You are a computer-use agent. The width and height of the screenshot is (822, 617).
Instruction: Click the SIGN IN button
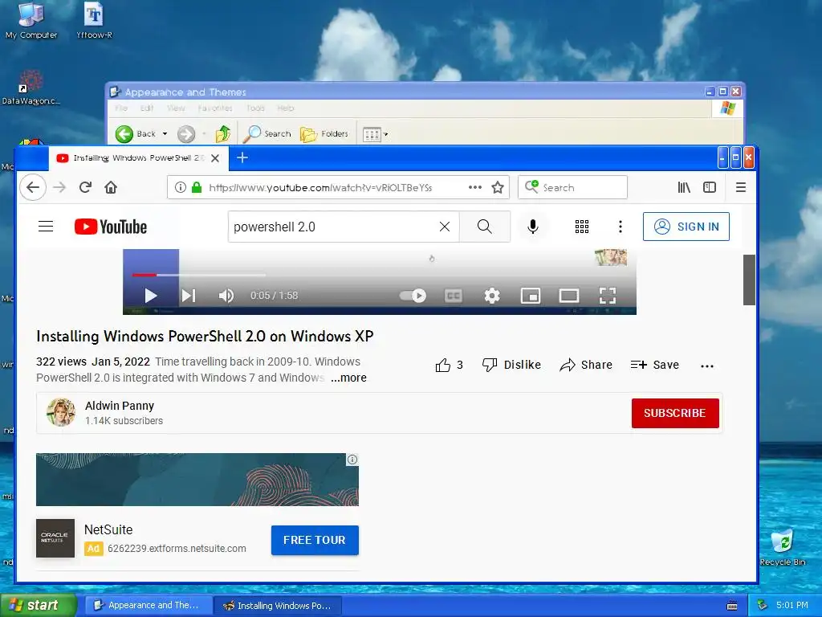[686, 227]
